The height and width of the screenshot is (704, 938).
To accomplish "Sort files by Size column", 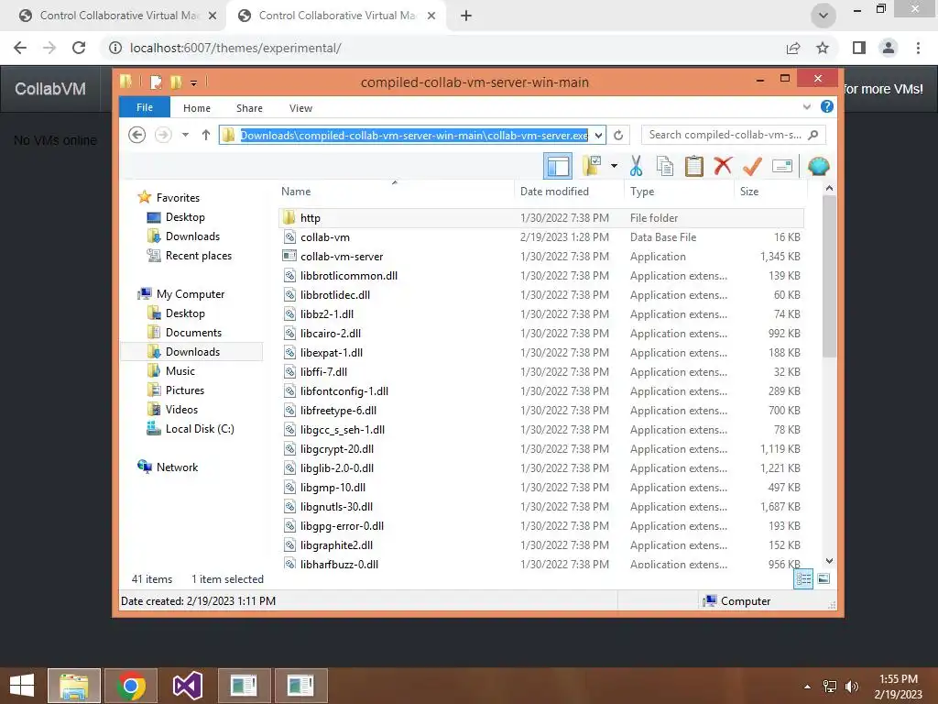I will (x=770, y=191).
